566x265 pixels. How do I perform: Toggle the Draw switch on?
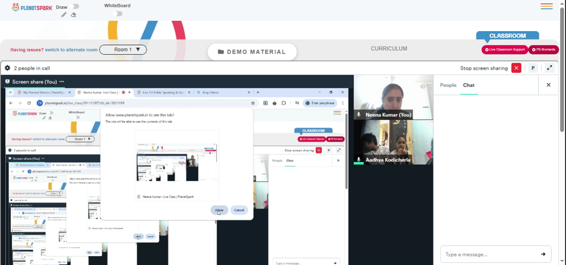[75, 6]
